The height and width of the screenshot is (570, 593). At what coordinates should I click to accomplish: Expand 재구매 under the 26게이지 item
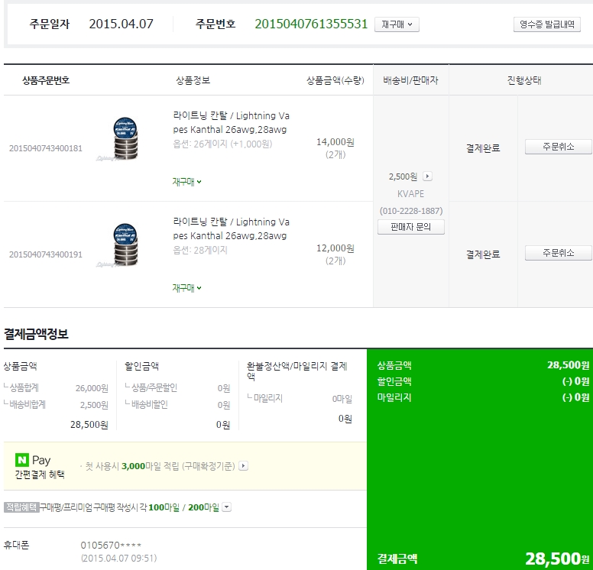coord(186,182)
